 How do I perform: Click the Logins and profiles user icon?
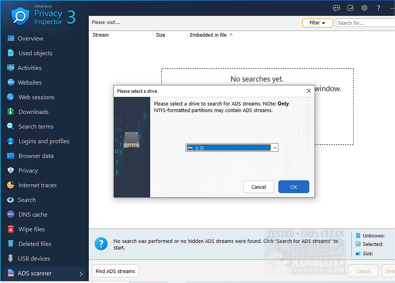11,141
